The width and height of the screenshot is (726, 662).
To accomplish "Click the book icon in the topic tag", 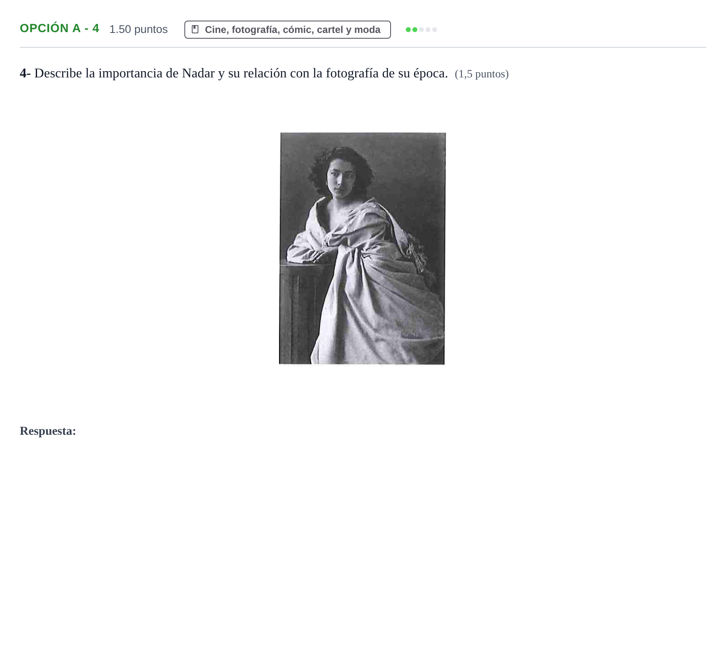I will tap(195, 30).
